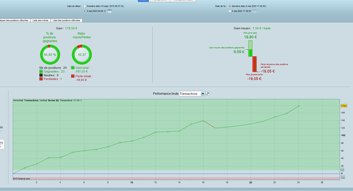Click -19,05 € beside Perte moyenne label

(268, 71)
